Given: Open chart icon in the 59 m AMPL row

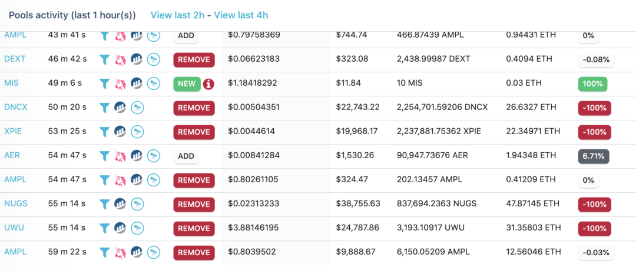Looking at the screenshot, I should pos(137,252).
